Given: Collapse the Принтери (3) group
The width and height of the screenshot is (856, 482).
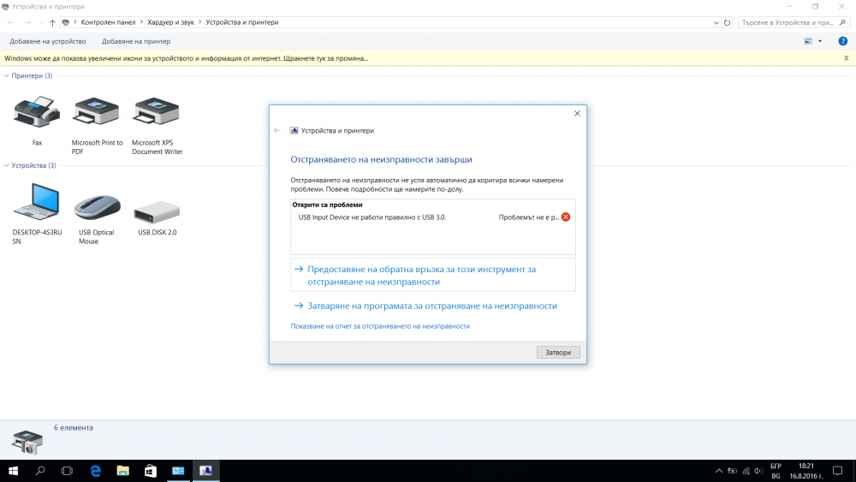Looking at the screenshot, I should (7, 76).
